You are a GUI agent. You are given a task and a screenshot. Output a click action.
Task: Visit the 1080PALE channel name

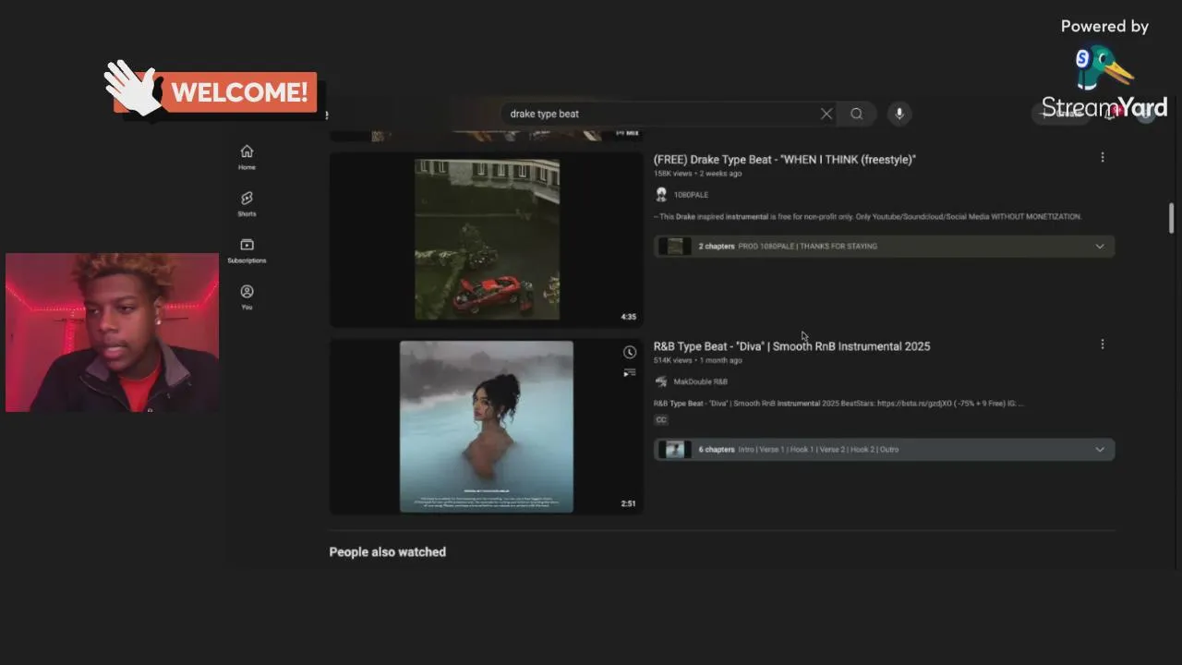pos(691,195)
